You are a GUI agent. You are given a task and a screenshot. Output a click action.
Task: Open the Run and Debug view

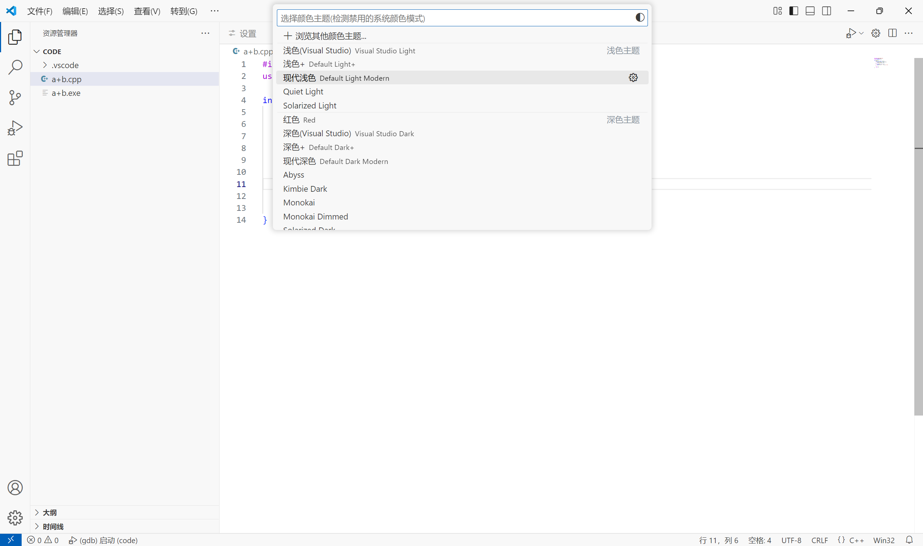(15, 128)
